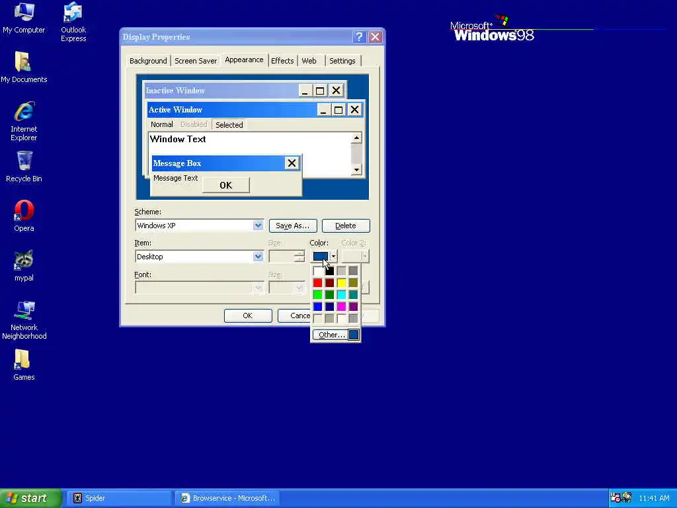Click Save As button
The width and height of the screenshot is (677, 508).
click(x=293, y=226)
